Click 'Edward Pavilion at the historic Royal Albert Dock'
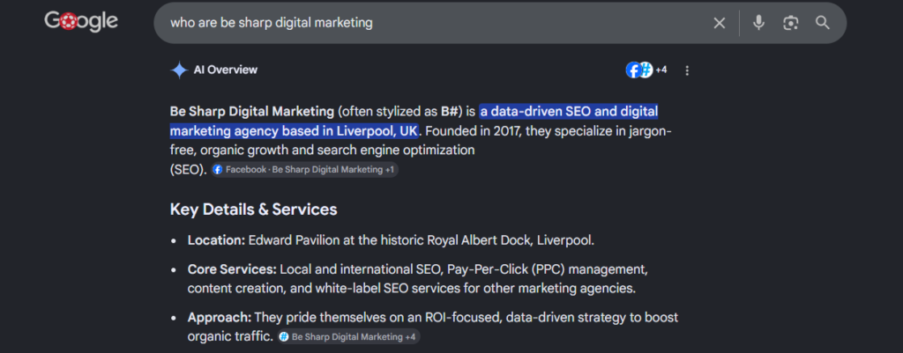This screenshot has width=903, height=353. click(x=389, y=240)
